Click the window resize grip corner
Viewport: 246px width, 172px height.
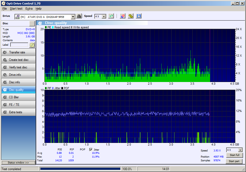click(244, 170)
